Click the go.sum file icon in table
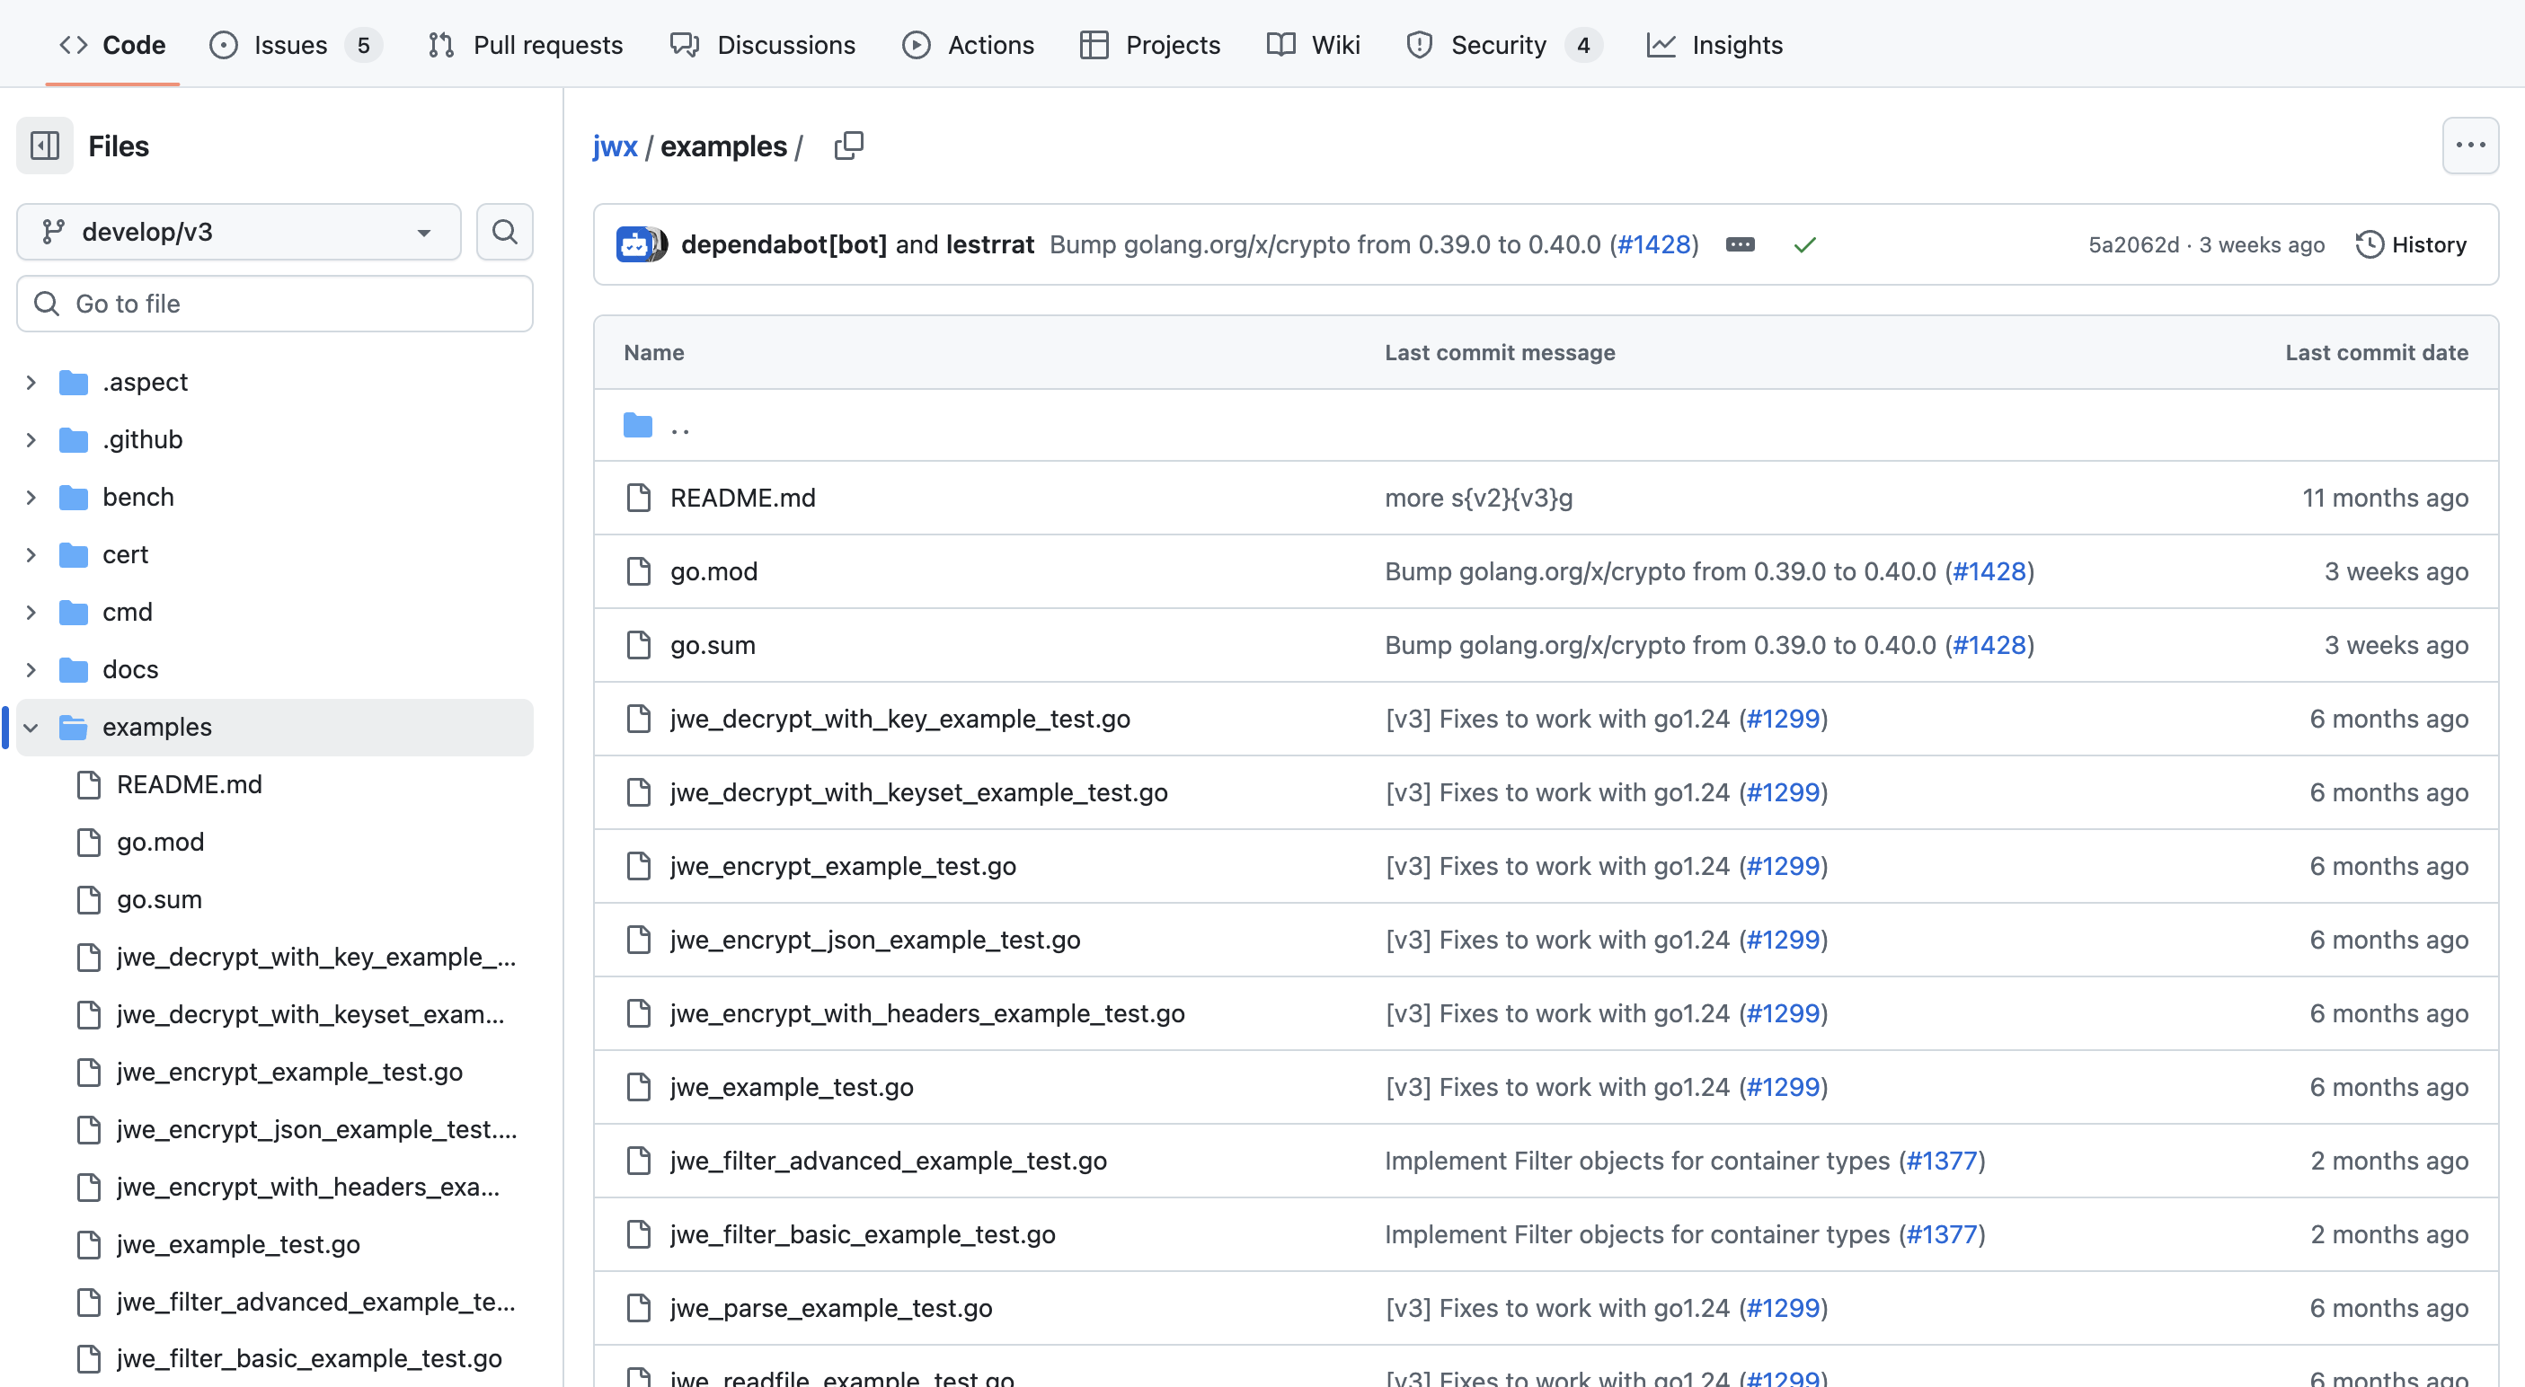The image size is (2525, 1387). point(639,645)
